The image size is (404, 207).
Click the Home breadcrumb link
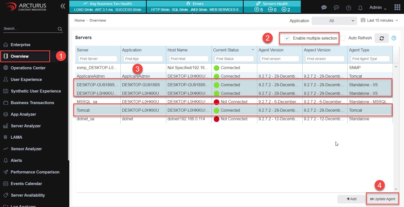(x=79, y=20)
